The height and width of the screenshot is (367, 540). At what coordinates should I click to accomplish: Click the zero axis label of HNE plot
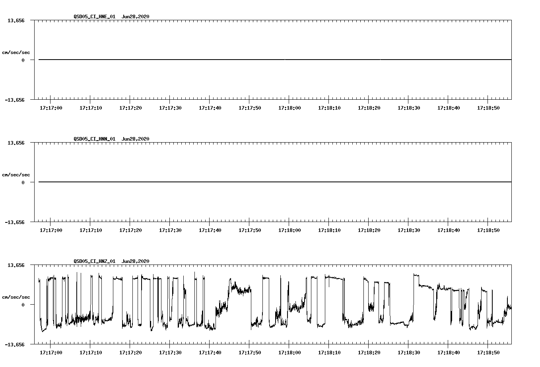pos(23,60)
